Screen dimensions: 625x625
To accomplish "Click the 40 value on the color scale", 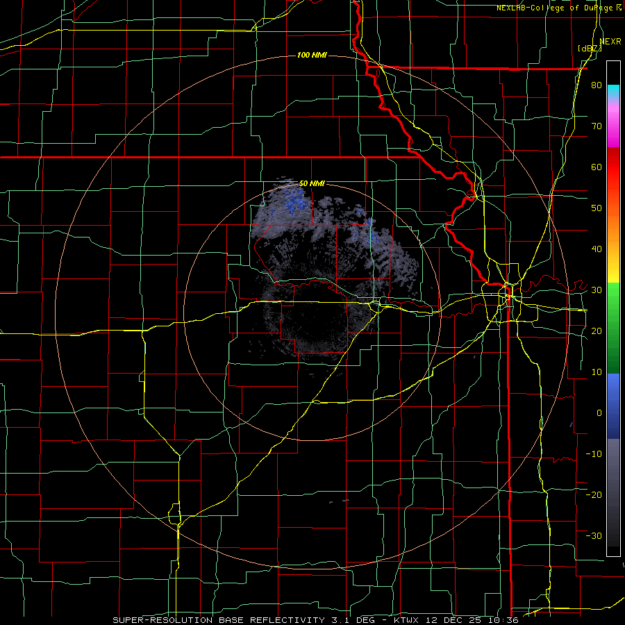I will (x=597, y=249).
